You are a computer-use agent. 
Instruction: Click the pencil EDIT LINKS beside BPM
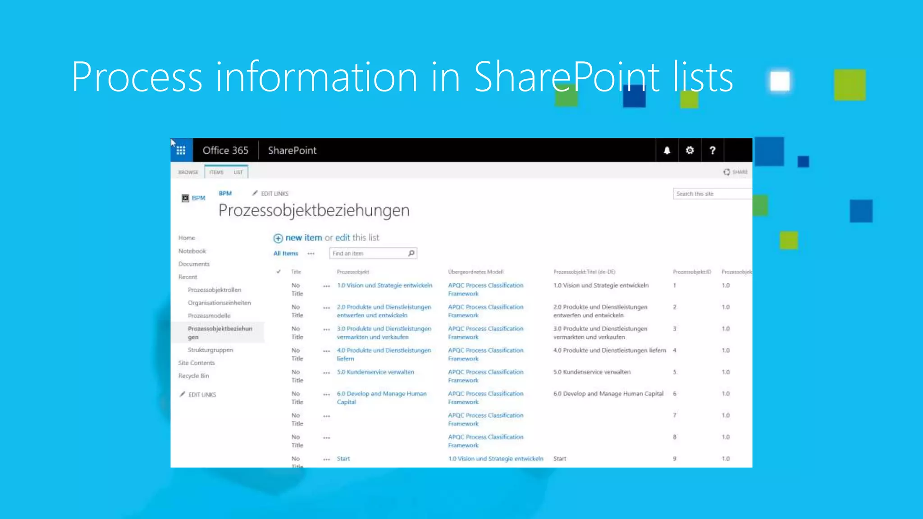(x=270, y=193)
